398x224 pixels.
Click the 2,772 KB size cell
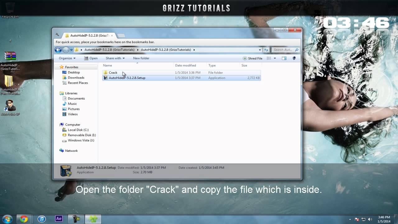[253, 78]
